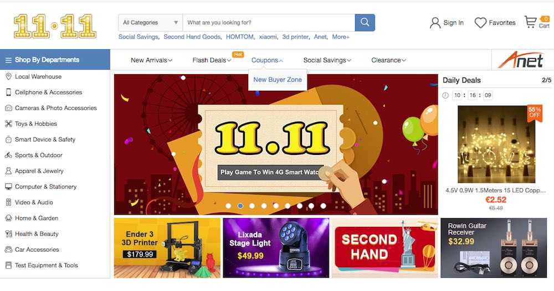
Task: Select the first banner carousel dot
Action: point(228,206)
